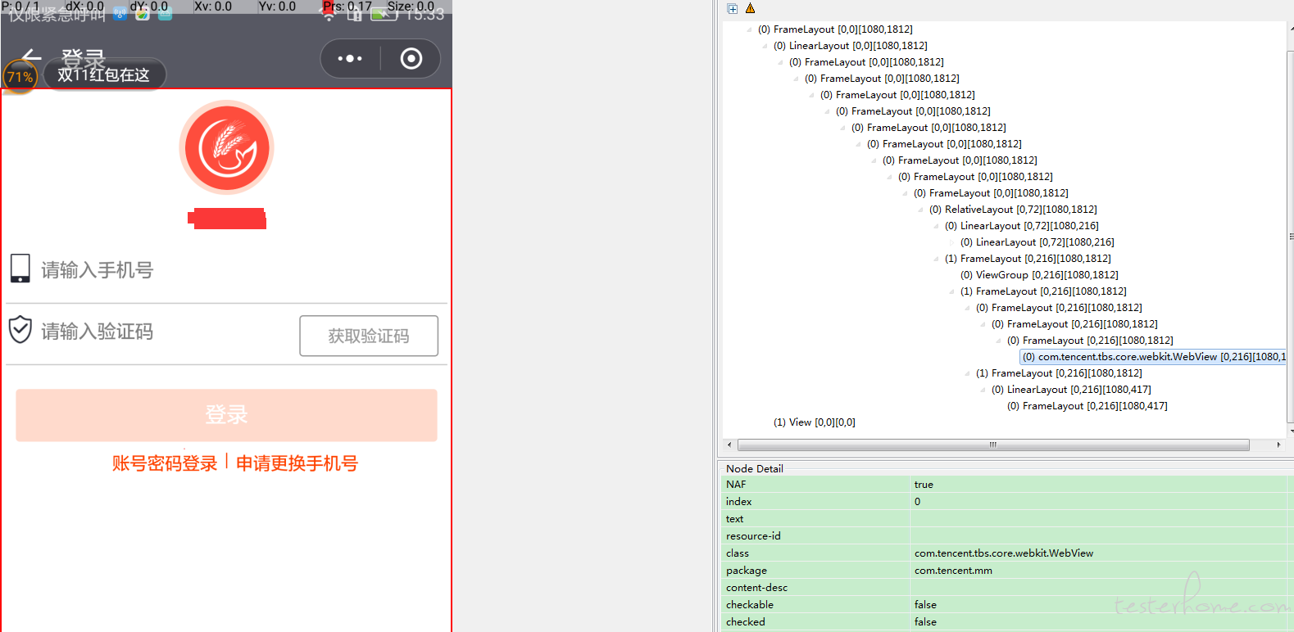This screenshot has height=632, width=1294.
Task: Focus the 请输入手机号 input field
Action: (x=227, y=270)
